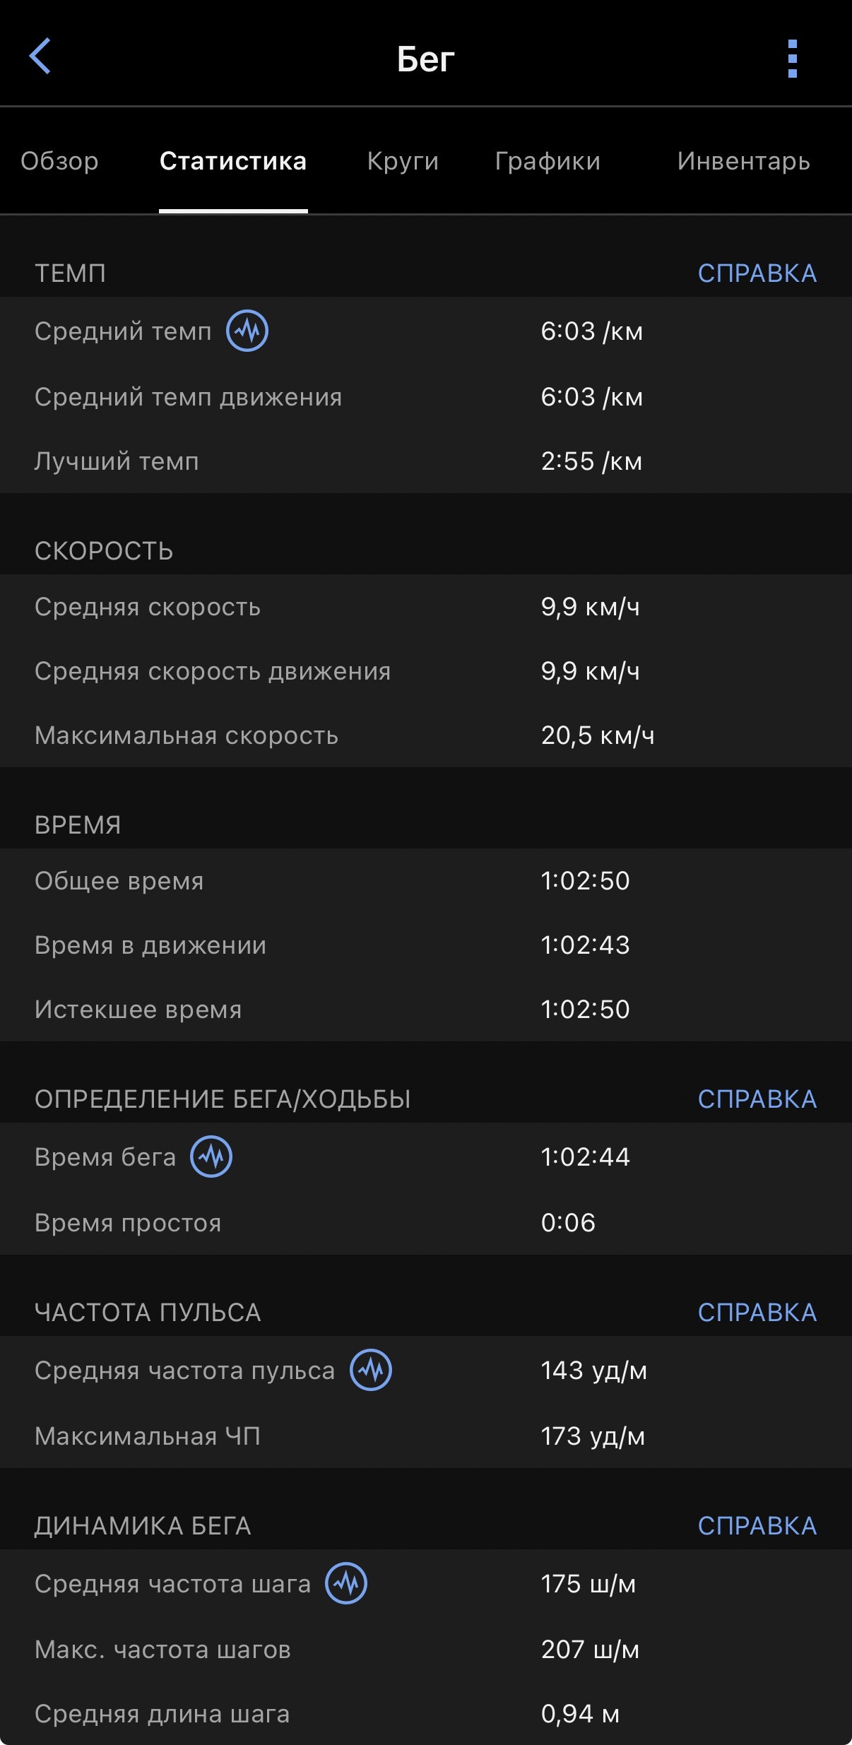Tap the Максимальная ЧП row
This screenshot has width=852, height=1745.
click(x=426, y=1436)
